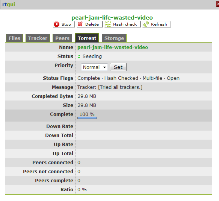Open the Priority dropdown
The width and height of the screenshot is (219, 201).
(94, 67)
